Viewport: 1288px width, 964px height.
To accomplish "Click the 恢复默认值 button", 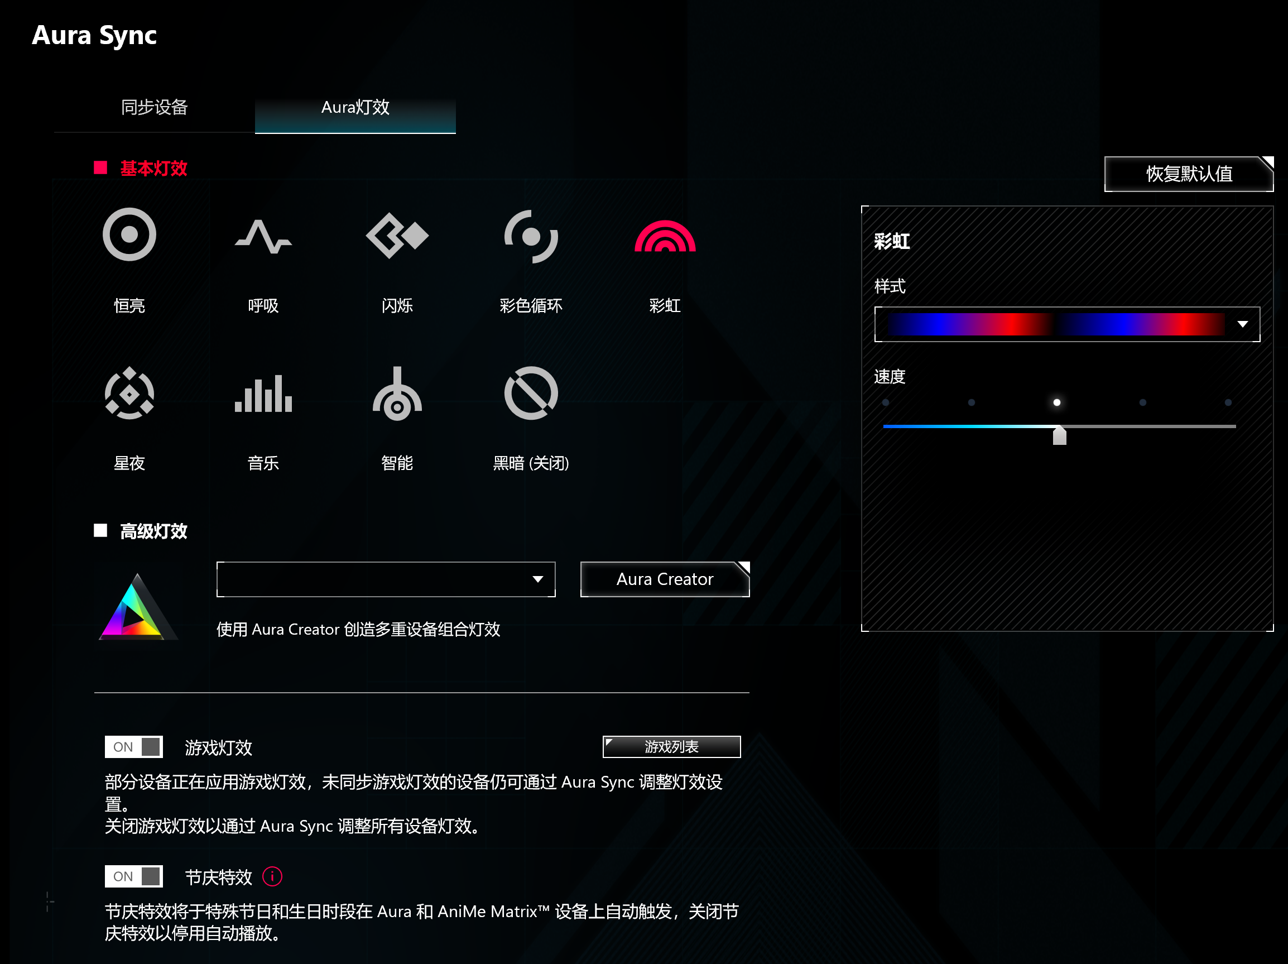I will click(1189, 174).
